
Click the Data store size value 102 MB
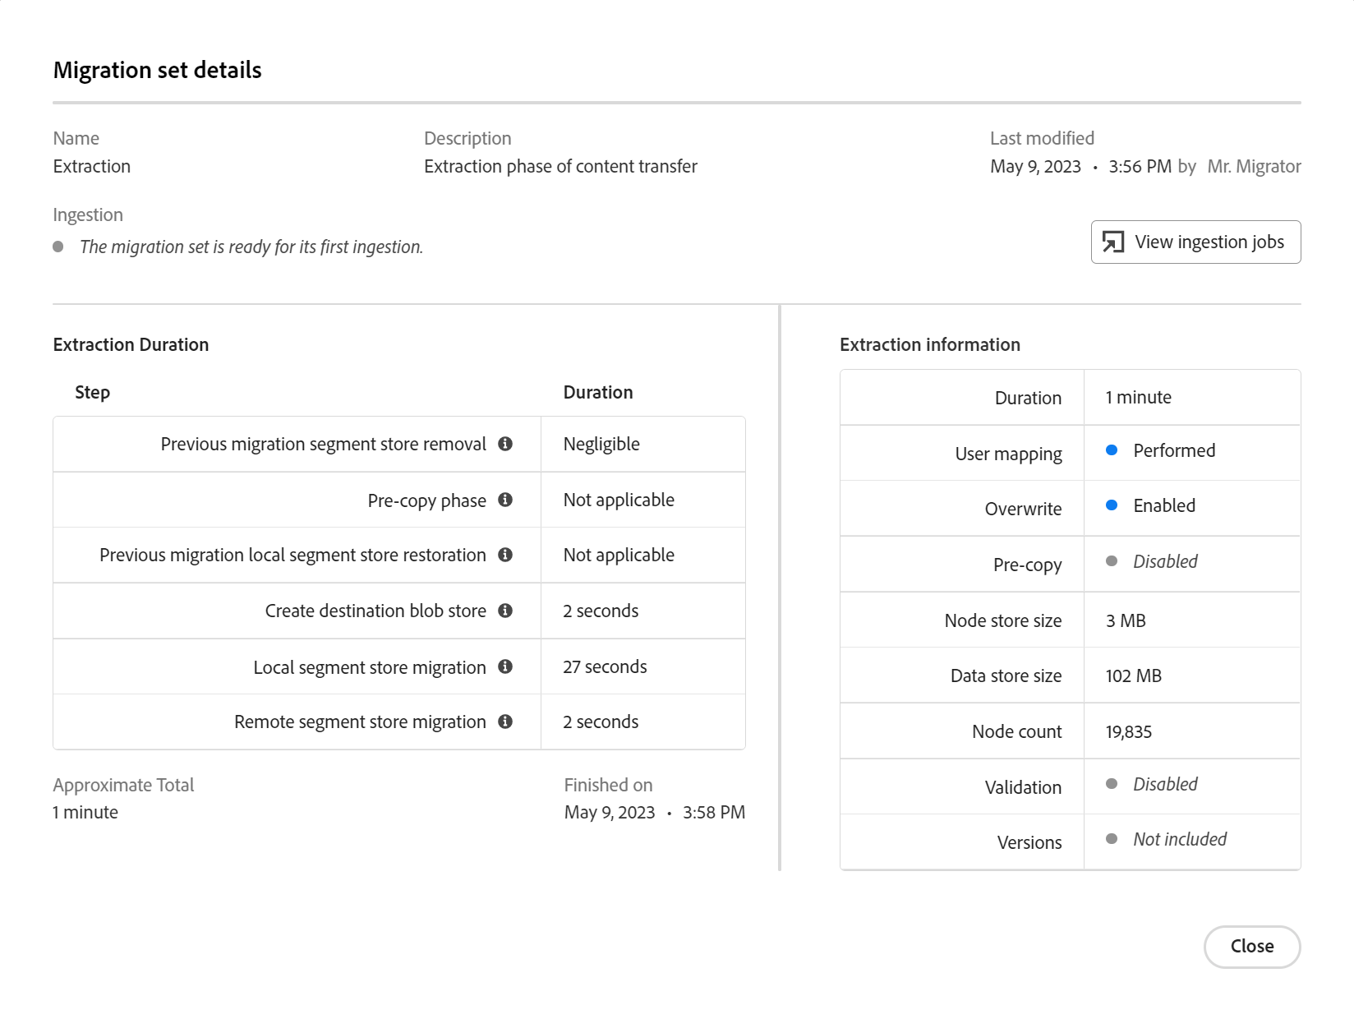coord(1134,676)
